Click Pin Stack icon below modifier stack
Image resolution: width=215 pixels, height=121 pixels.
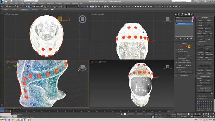(x=177, y=39)
